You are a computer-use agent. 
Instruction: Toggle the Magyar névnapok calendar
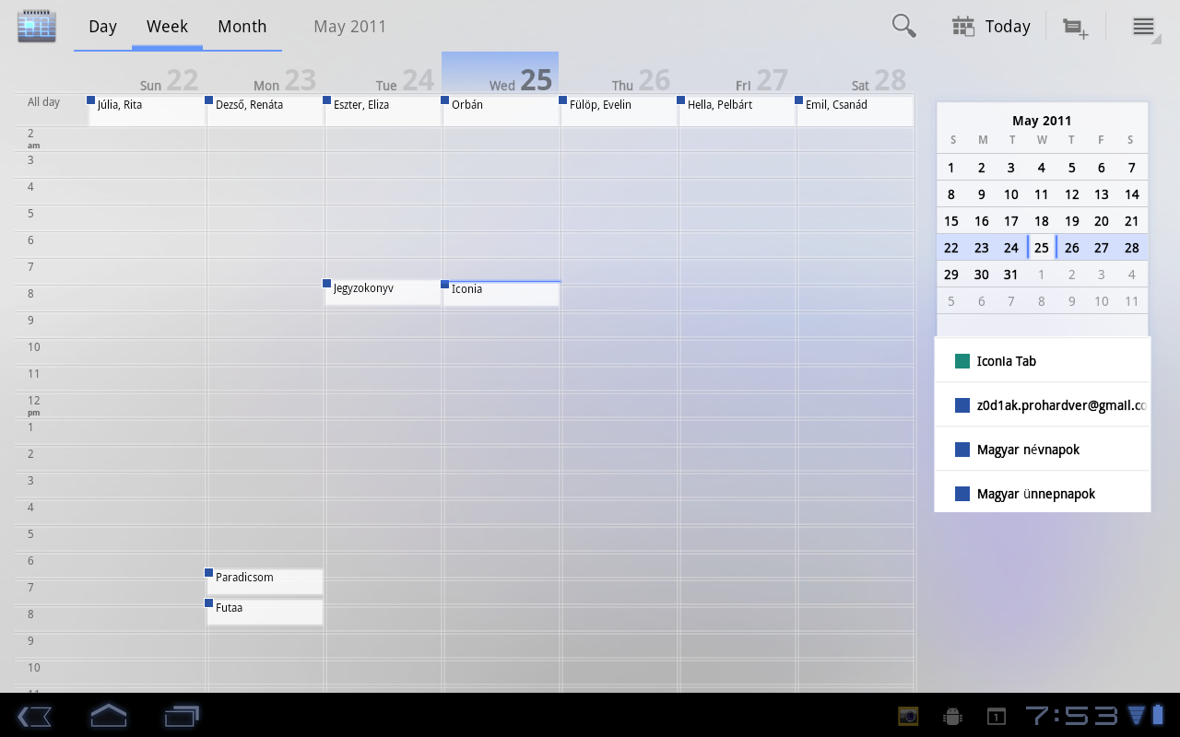pos(1042,450)
